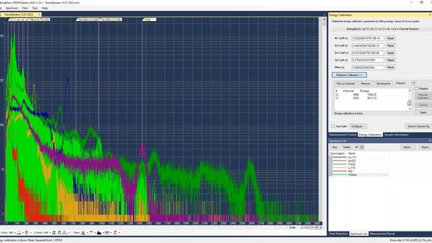Open dropdown arrow next to log-scale icon
Viewport: 432px width, 243px height.
(x=23, y=233)
